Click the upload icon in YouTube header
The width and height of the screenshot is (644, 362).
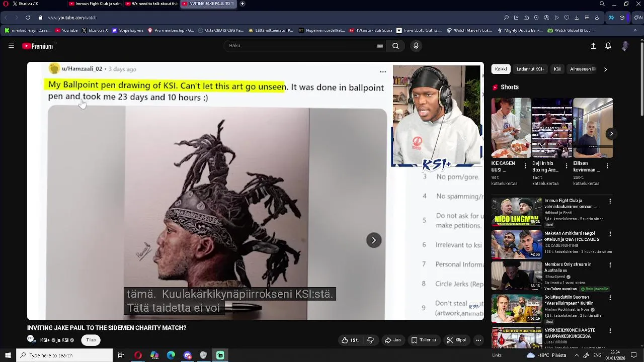click(x=593, y=46)
